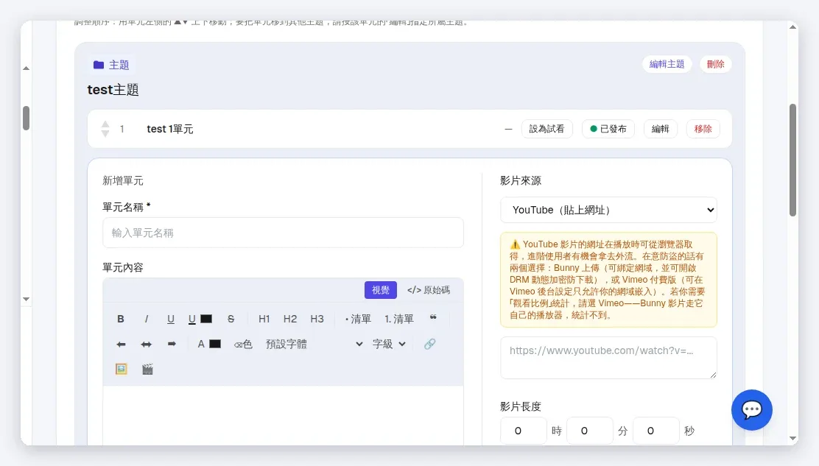
Task: Click the YouTube warning notice text
Action: 608,280
